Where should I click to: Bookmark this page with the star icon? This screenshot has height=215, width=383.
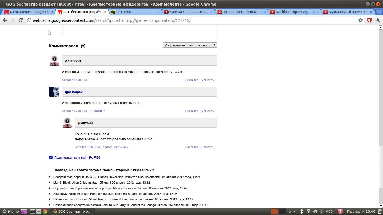361,20
